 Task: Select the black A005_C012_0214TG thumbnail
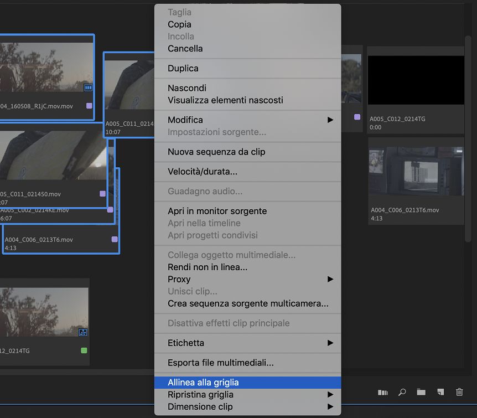click(x=416, y=80)
